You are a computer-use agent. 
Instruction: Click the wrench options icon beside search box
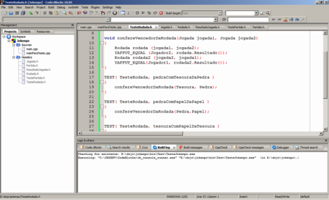tap(268, 13)
